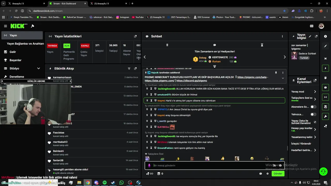Show next gifters leaderboard slide
Viewport: 331px width, 186px height.
(x=285, y=57)
